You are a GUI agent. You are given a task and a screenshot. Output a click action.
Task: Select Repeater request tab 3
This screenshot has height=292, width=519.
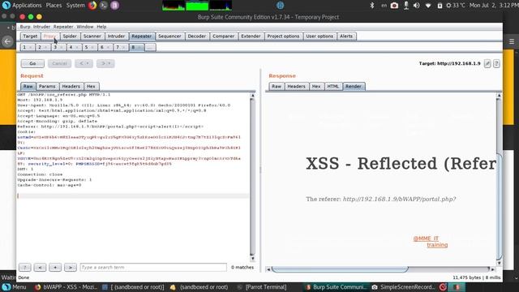[55, 47]
